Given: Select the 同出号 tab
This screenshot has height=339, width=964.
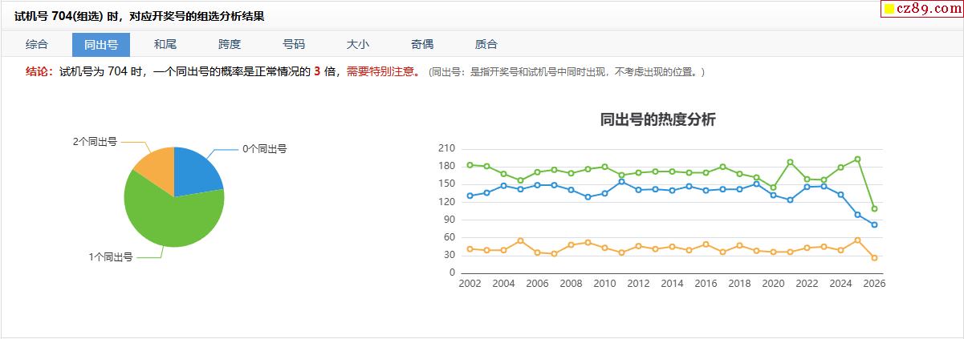Looking at the screenshot, I should (x=101, y=45).
